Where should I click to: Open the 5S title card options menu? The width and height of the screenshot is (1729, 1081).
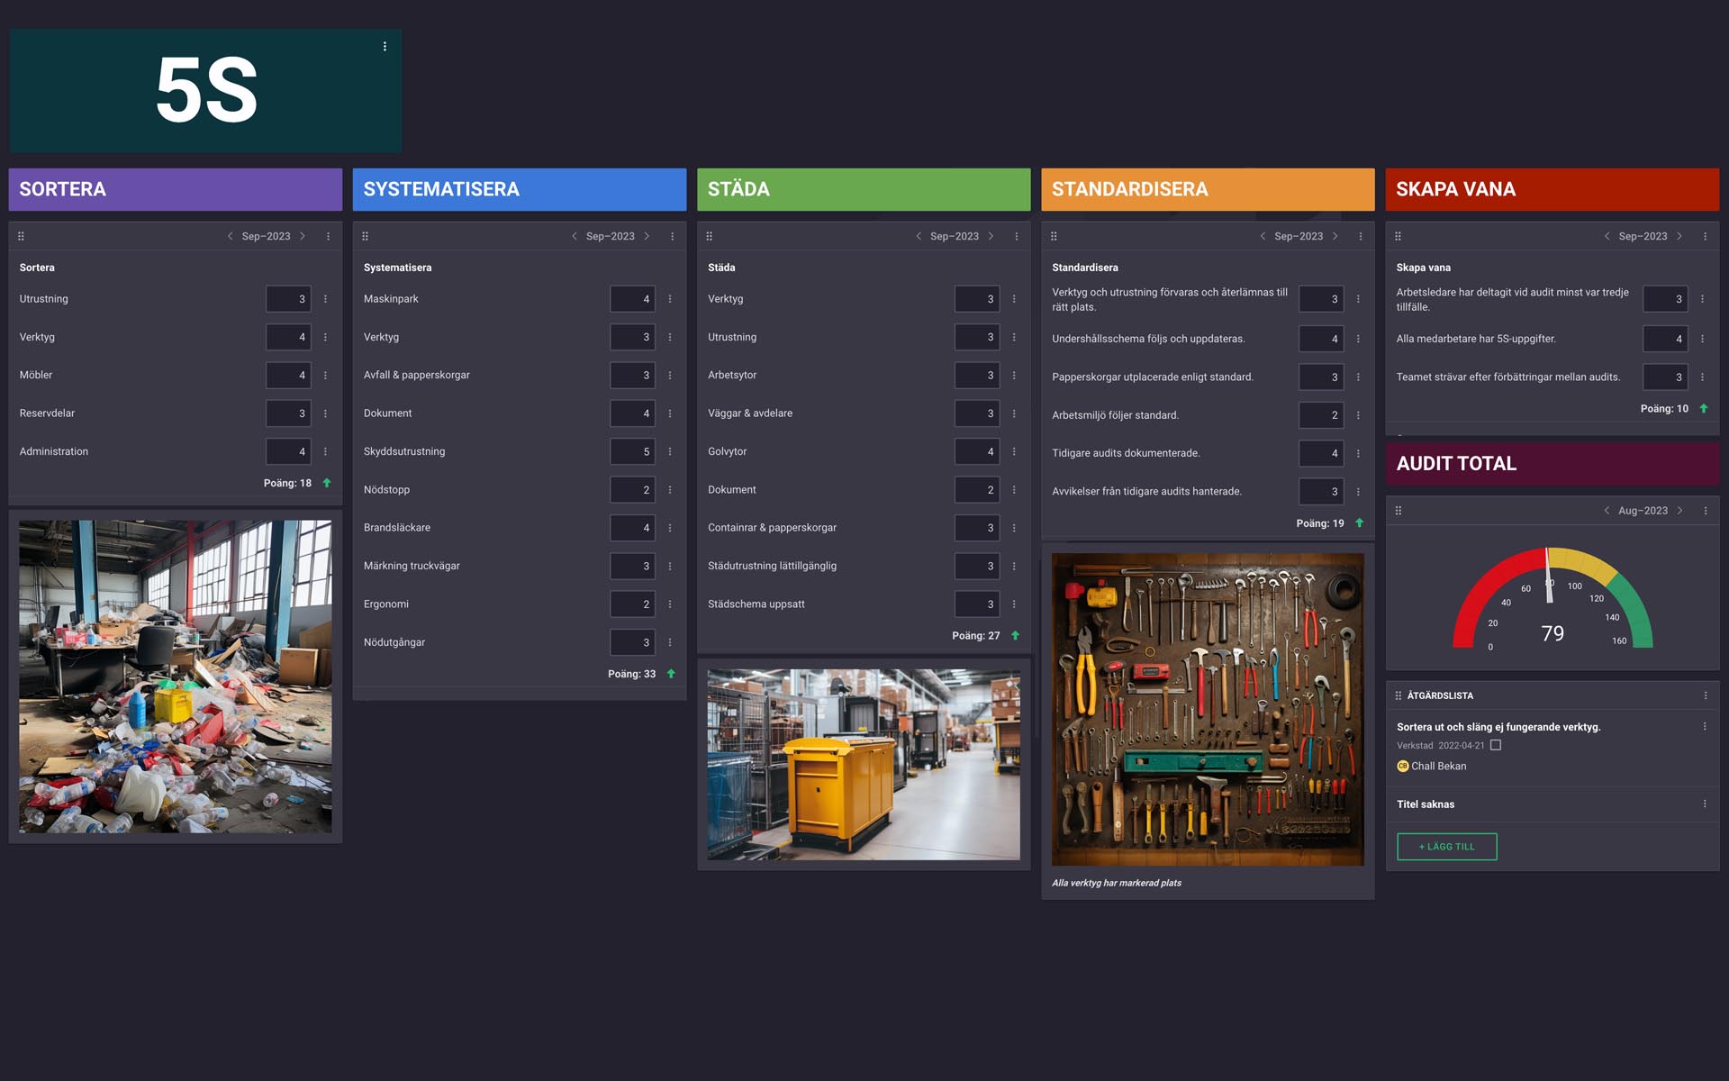[385, 46]
